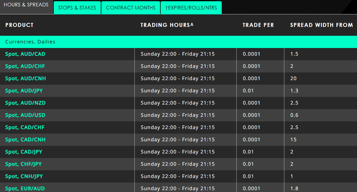This screenshot has height=192, width=357.
Task: Click the Trading Hours column header
Action: (167, 25)
